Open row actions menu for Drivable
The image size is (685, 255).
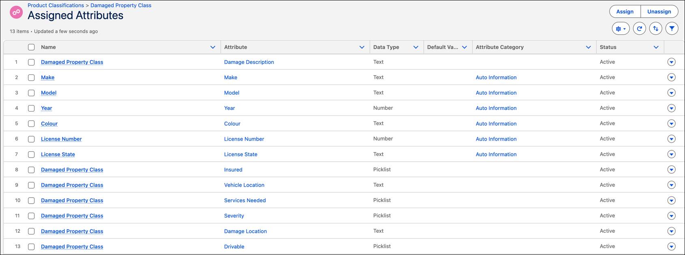(671, 246)
